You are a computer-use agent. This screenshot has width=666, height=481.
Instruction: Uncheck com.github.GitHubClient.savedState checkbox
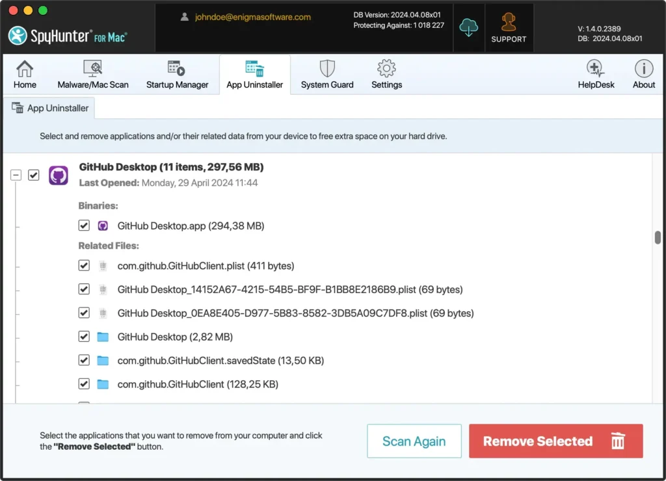(84, 361)
